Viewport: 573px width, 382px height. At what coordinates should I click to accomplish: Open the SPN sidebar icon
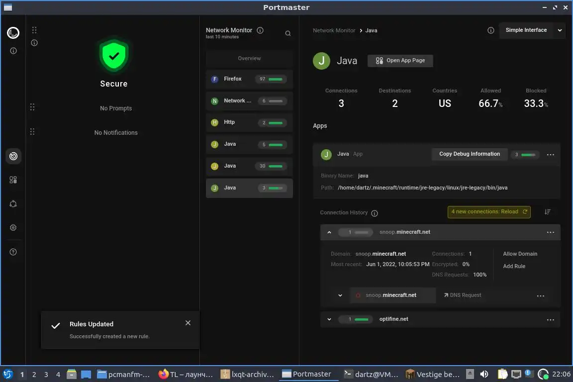[13, 204]
